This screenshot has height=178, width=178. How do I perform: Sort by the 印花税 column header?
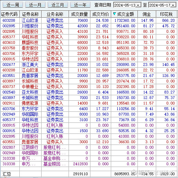click(167, 14)
